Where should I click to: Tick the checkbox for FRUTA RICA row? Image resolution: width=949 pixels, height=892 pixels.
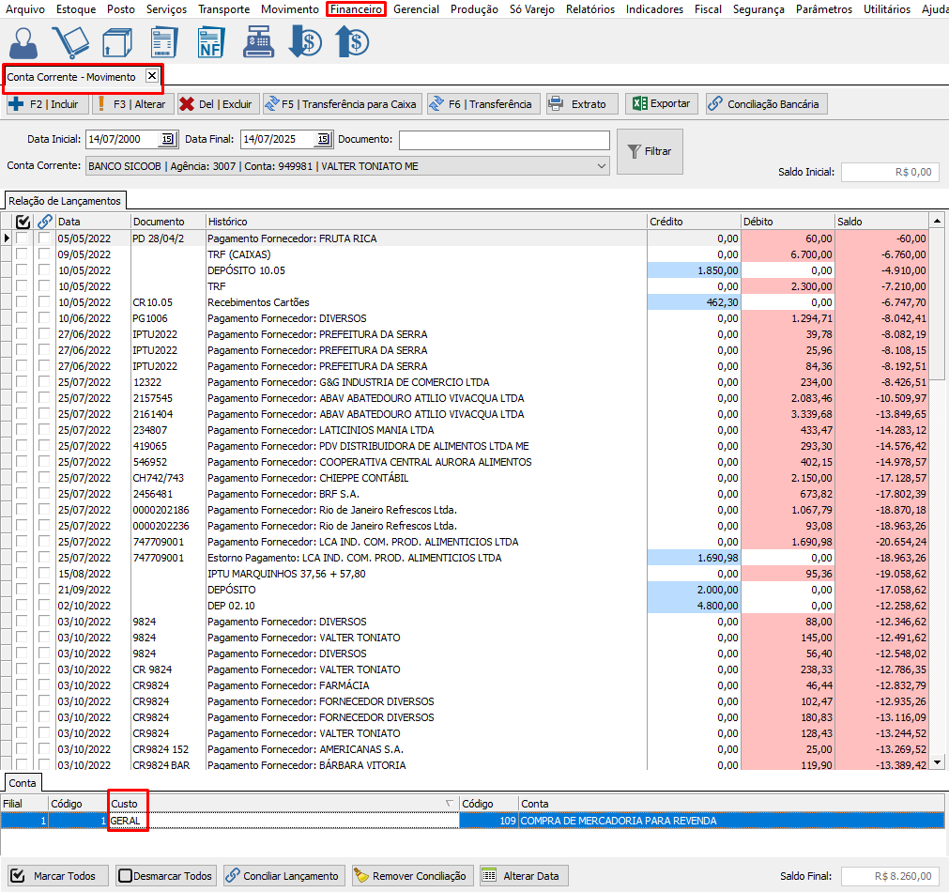(x=22, y=238)
